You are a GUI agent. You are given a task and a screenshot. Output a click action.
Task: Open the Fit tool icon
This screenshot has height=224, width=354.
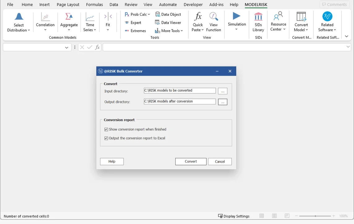click(x=108, y=22)
